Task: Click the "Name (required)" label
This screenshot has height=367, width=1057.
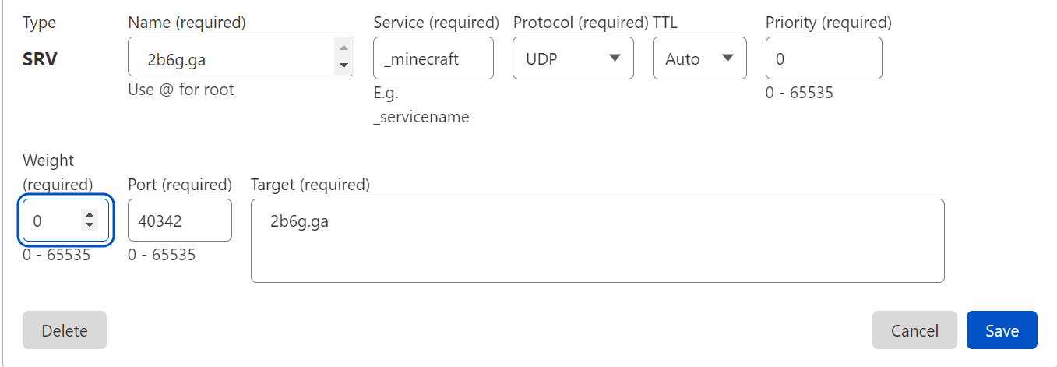Action: pyautogui.click(x=186, y=23)
